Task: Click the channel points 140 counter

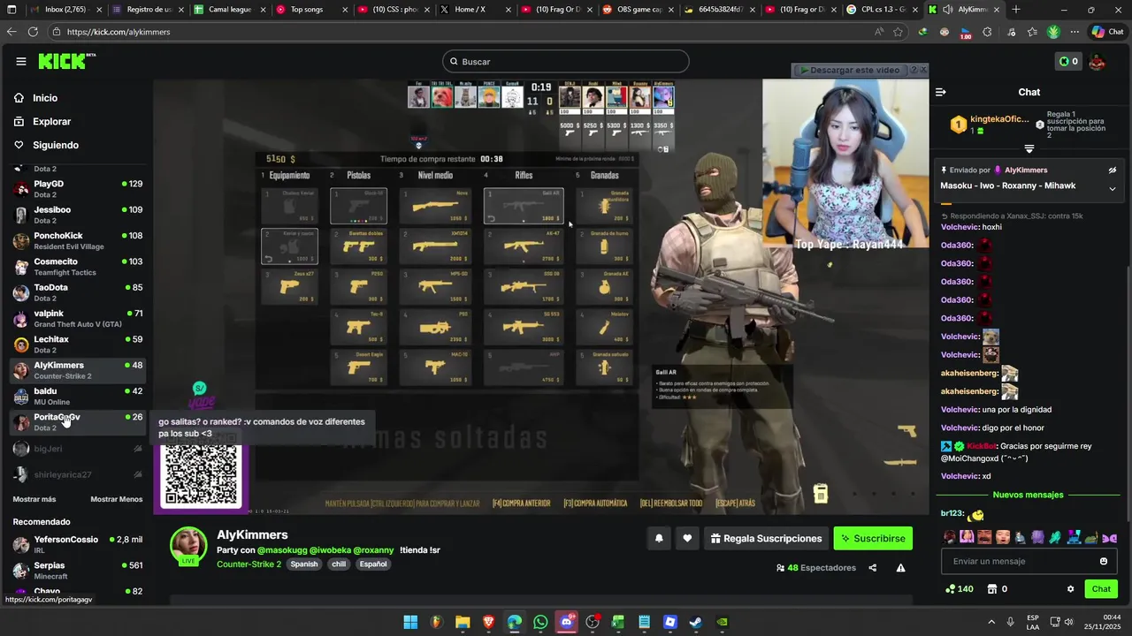Action: click(x=960, y=589)
